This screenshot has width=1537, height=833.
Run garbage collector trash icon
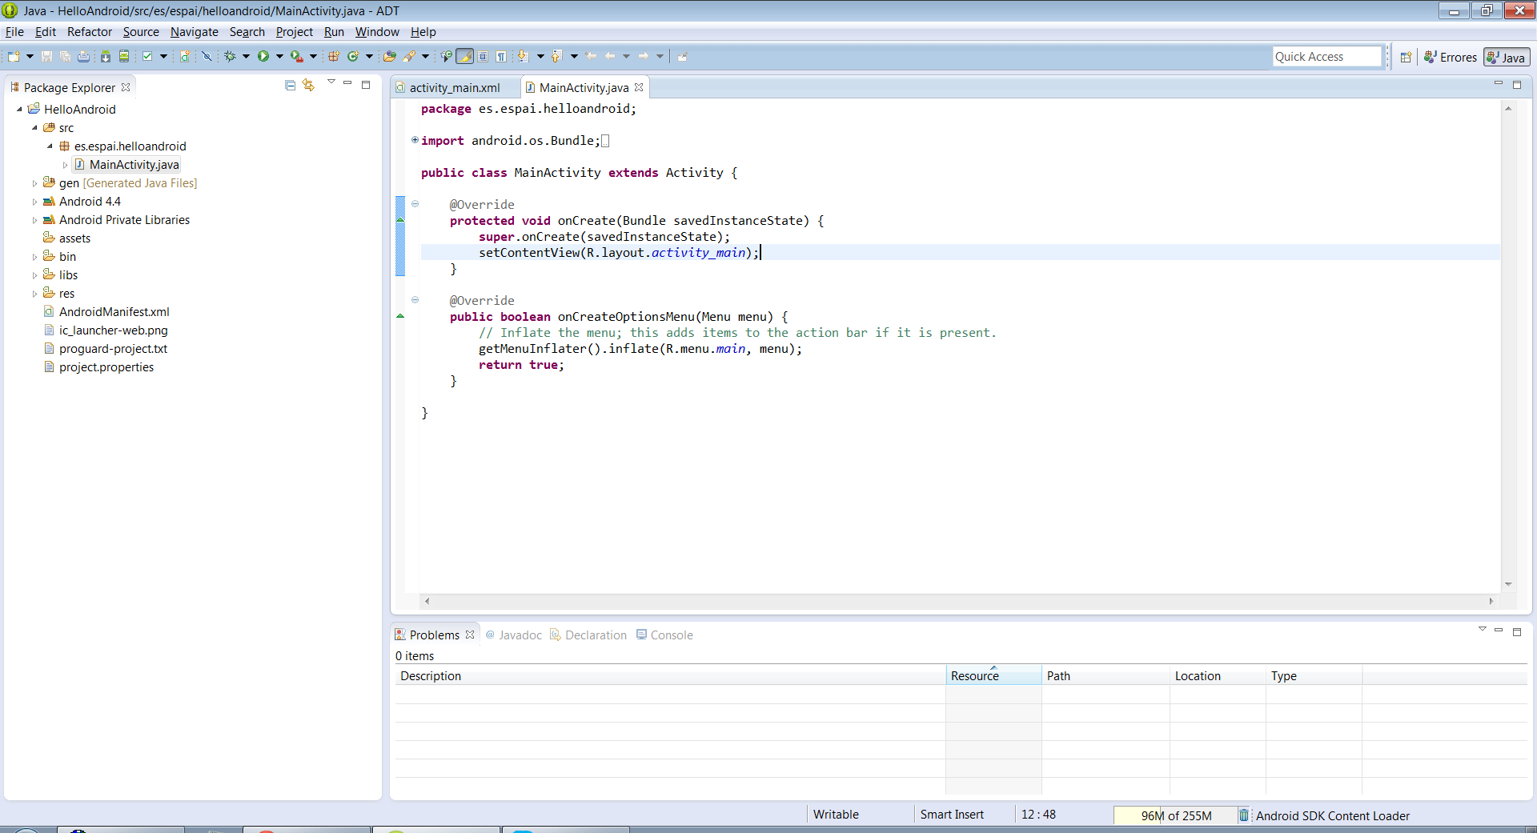click(x=1243, y=815)
